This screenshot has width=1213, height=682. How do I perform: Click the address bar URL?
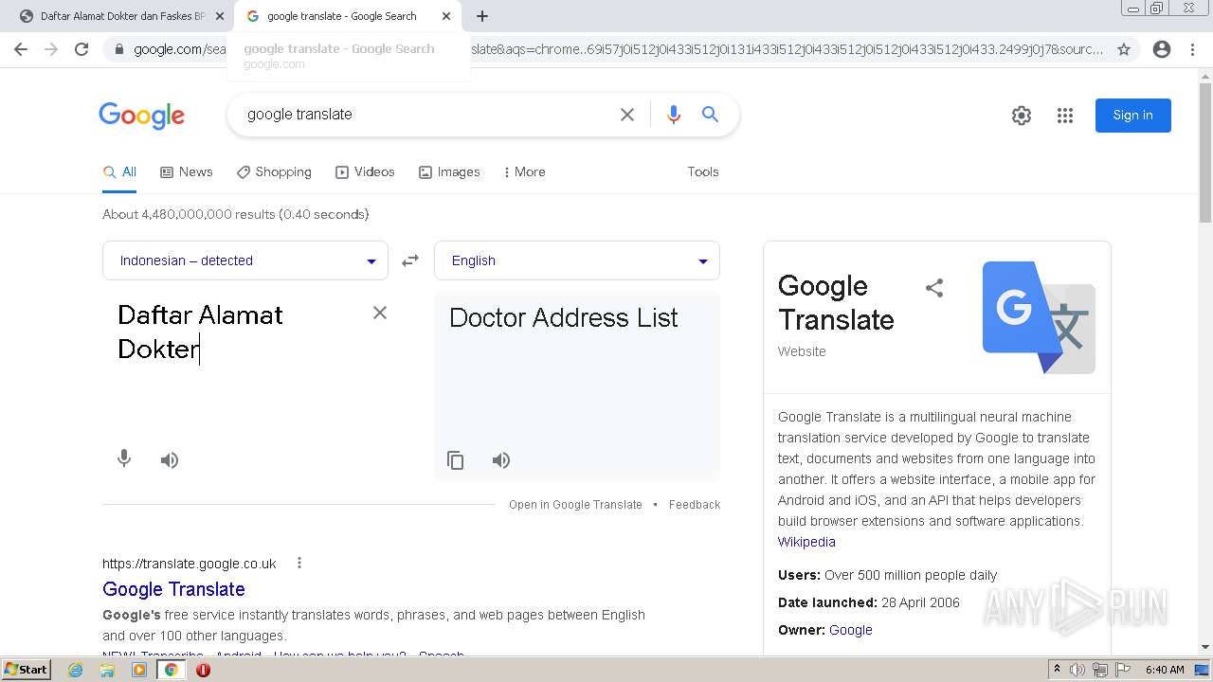(616, 49)
